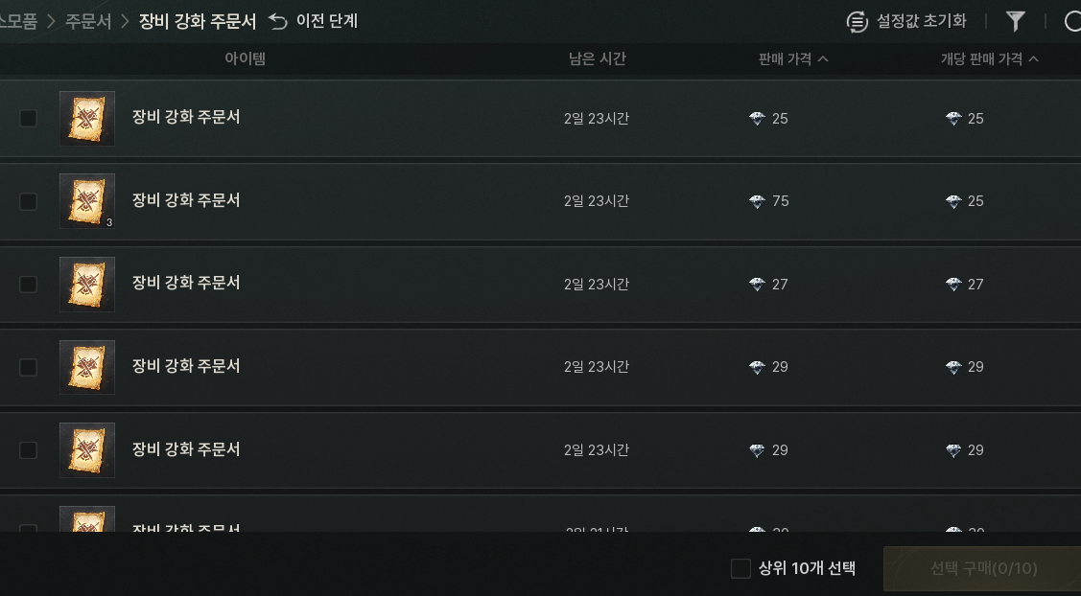Click the partially visible round icon at top right

point(1072,21)
